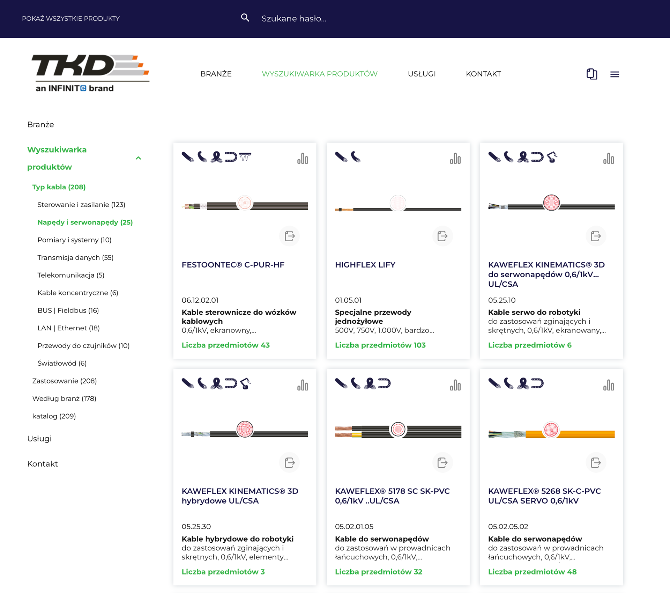Image resolution: width=670 pixels, height=593 pixels.
Task: Expand Zastosowanie (208) filter
Action: pyautogui.click(x=65, y=381)
